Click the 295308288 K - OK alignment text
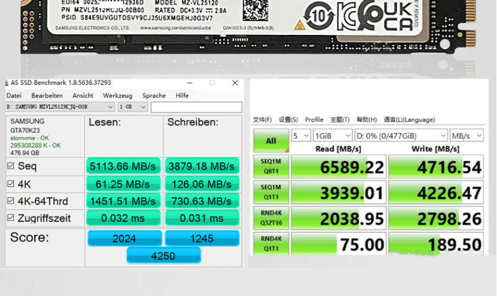 pos(35,145)
